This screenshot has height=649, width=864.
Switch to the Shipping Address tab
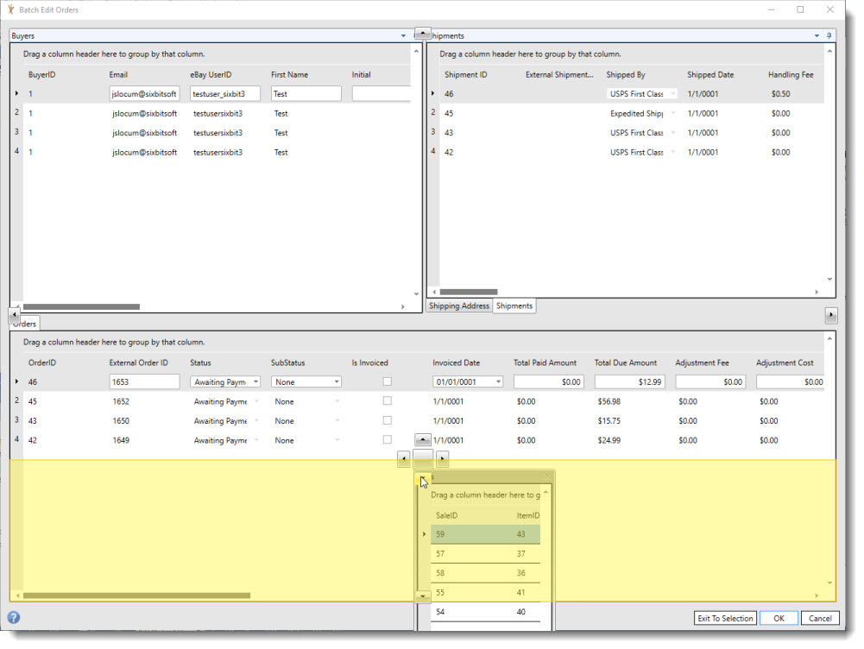coord(458,306)
